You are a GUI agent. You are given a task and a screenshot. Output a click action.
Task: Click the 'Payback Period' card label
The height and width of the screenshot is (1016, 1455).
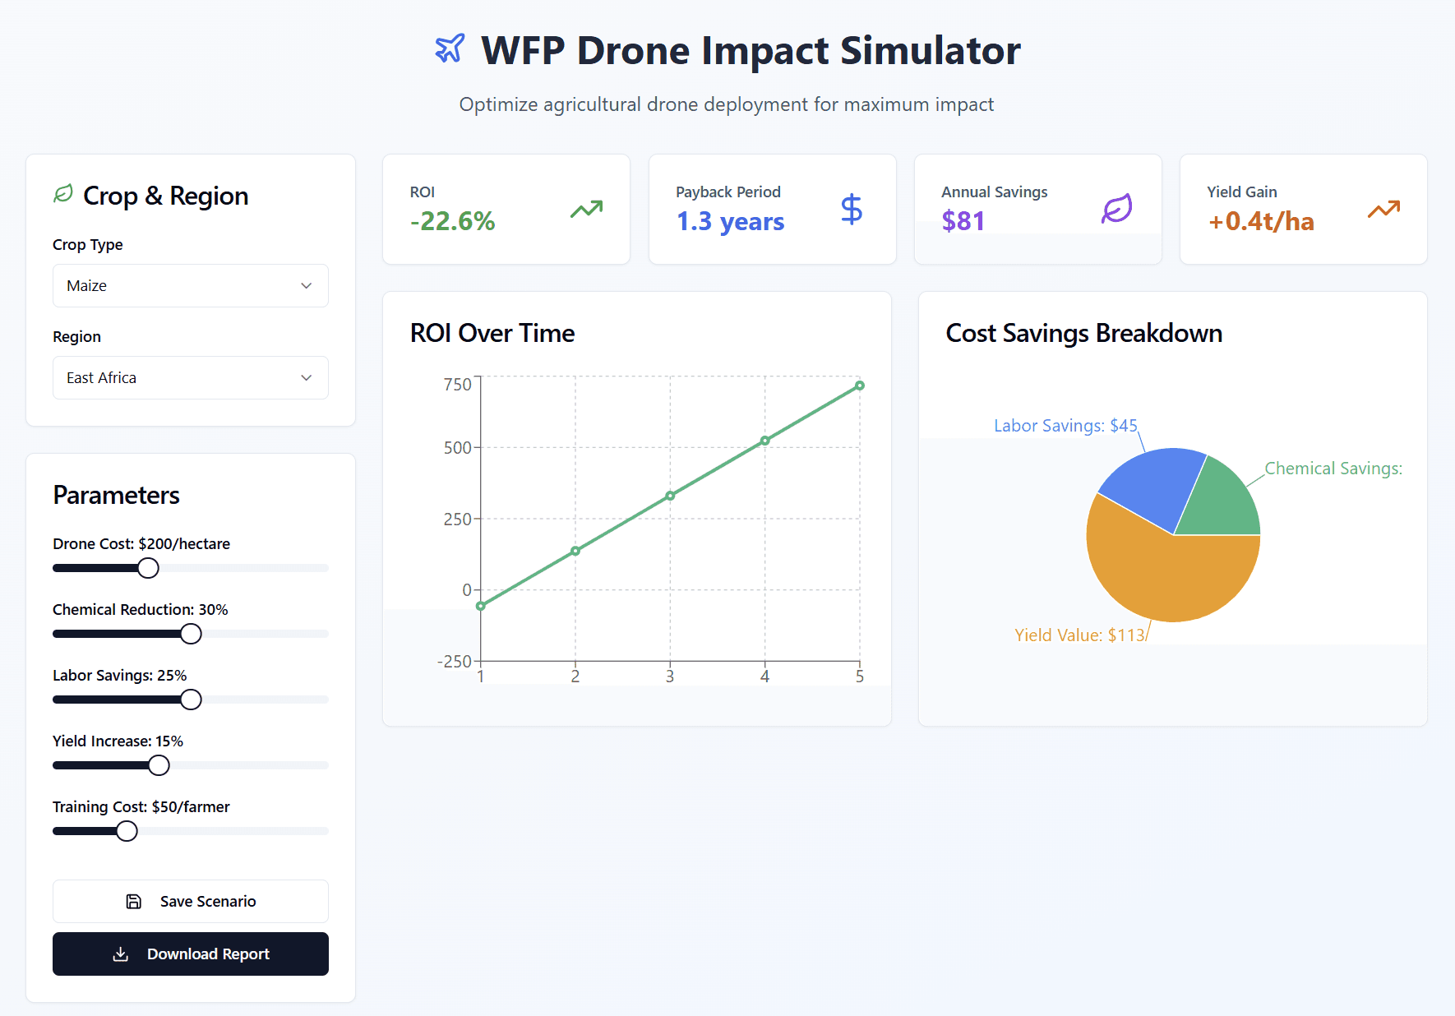[x=728, y=192]
